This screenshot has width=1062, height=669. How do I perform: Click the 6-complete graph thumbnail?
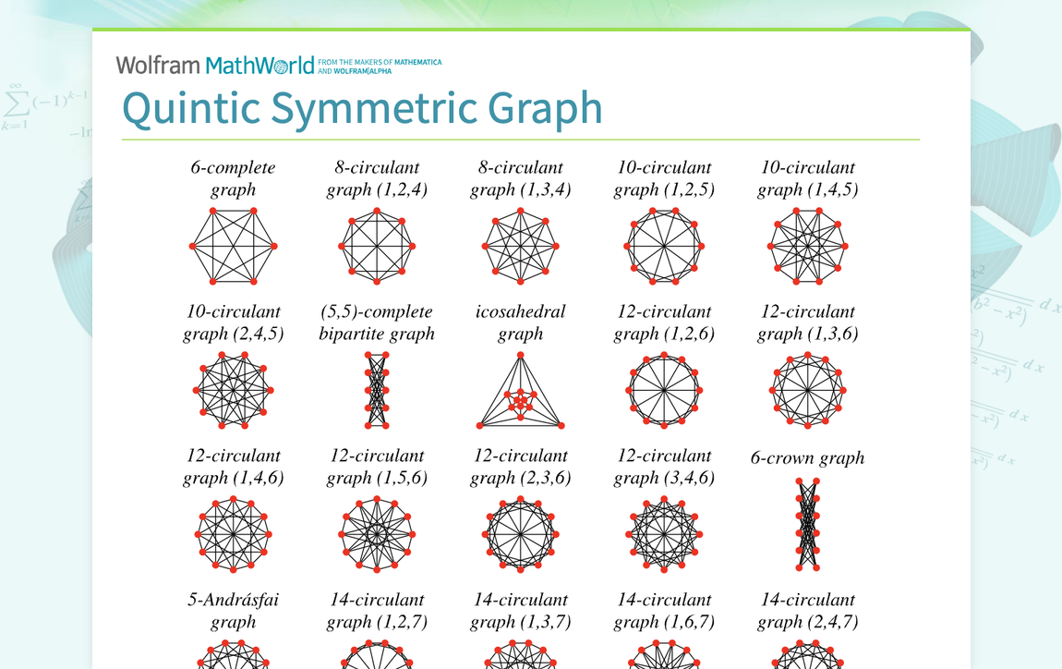[x=232, y=248]
